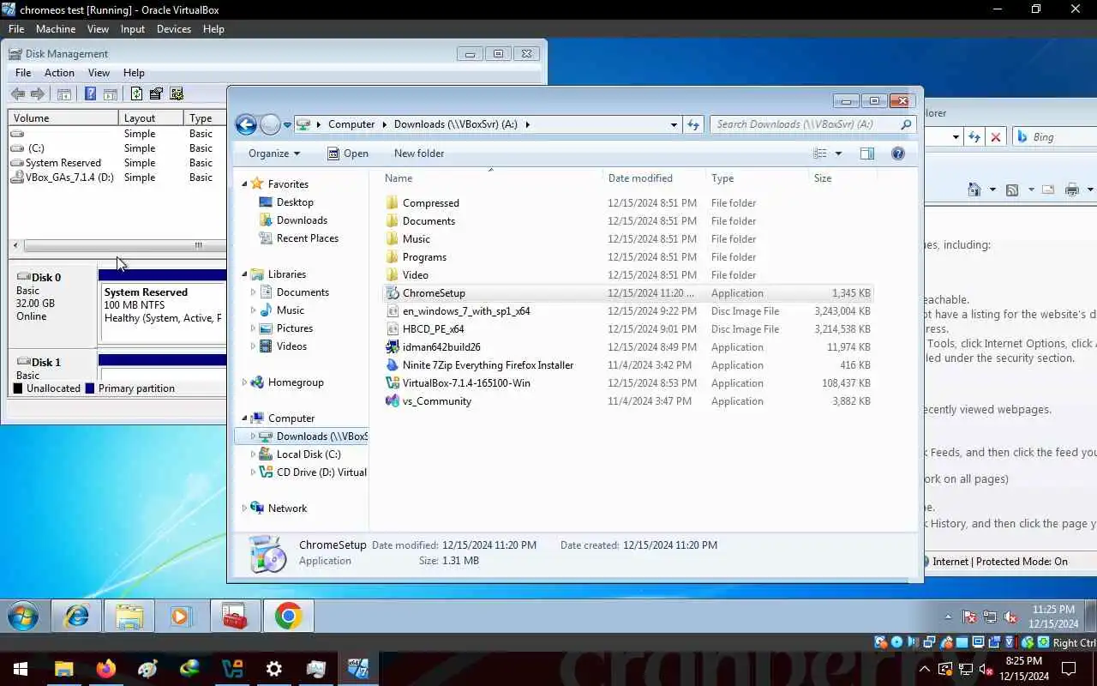
Task: Open Action menu in Disk Management
Action: click(59, 73)
